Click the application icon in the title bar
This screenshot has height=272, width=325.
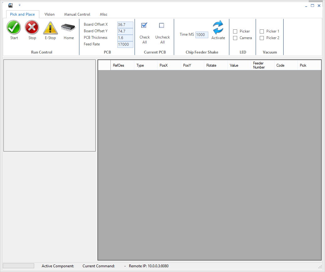pos(10,5)
